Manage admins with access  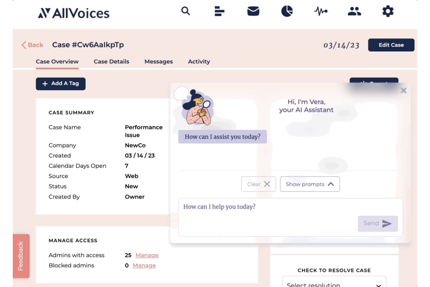147,255
